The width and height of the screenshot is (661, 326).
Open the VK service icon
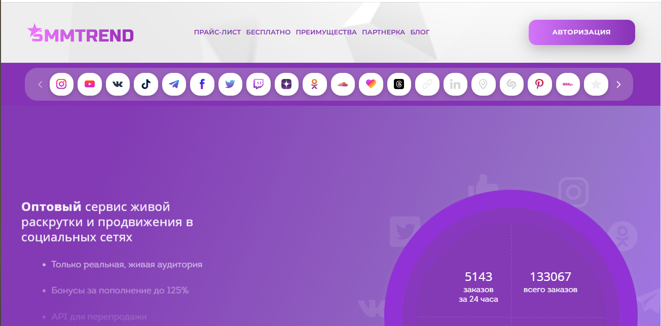pos(118,84)
